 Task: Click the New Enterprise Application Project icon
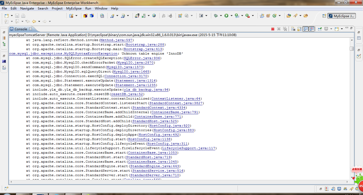[85, 16]
